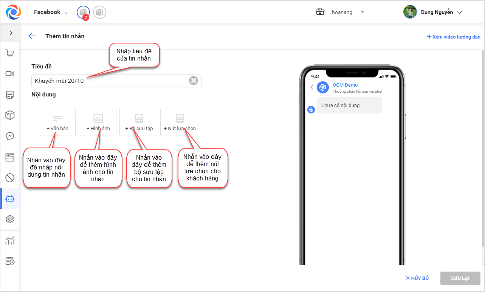Open the Messenger conversations section
The image size is (485, 292).
(x=10, y=136)
